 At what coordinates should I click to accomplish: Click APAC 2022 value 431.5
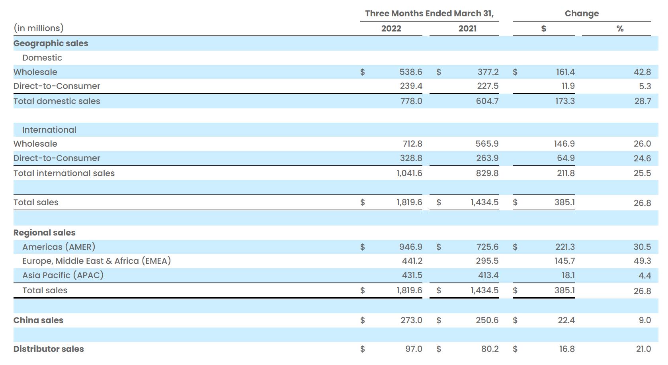pos(412,275)
